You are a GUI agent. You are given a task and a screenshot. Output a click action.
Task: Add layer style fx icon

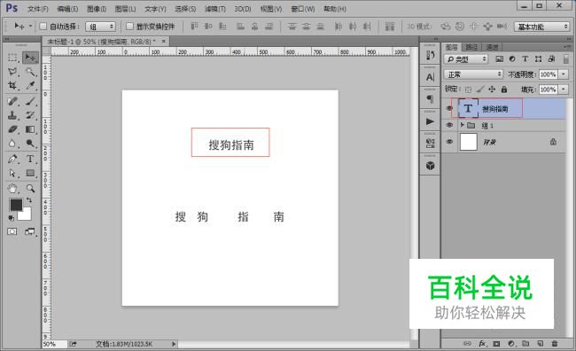pos(482,343)
